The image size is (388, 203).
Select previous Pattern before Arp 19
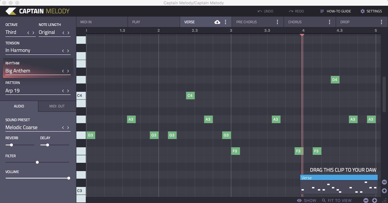63,91
